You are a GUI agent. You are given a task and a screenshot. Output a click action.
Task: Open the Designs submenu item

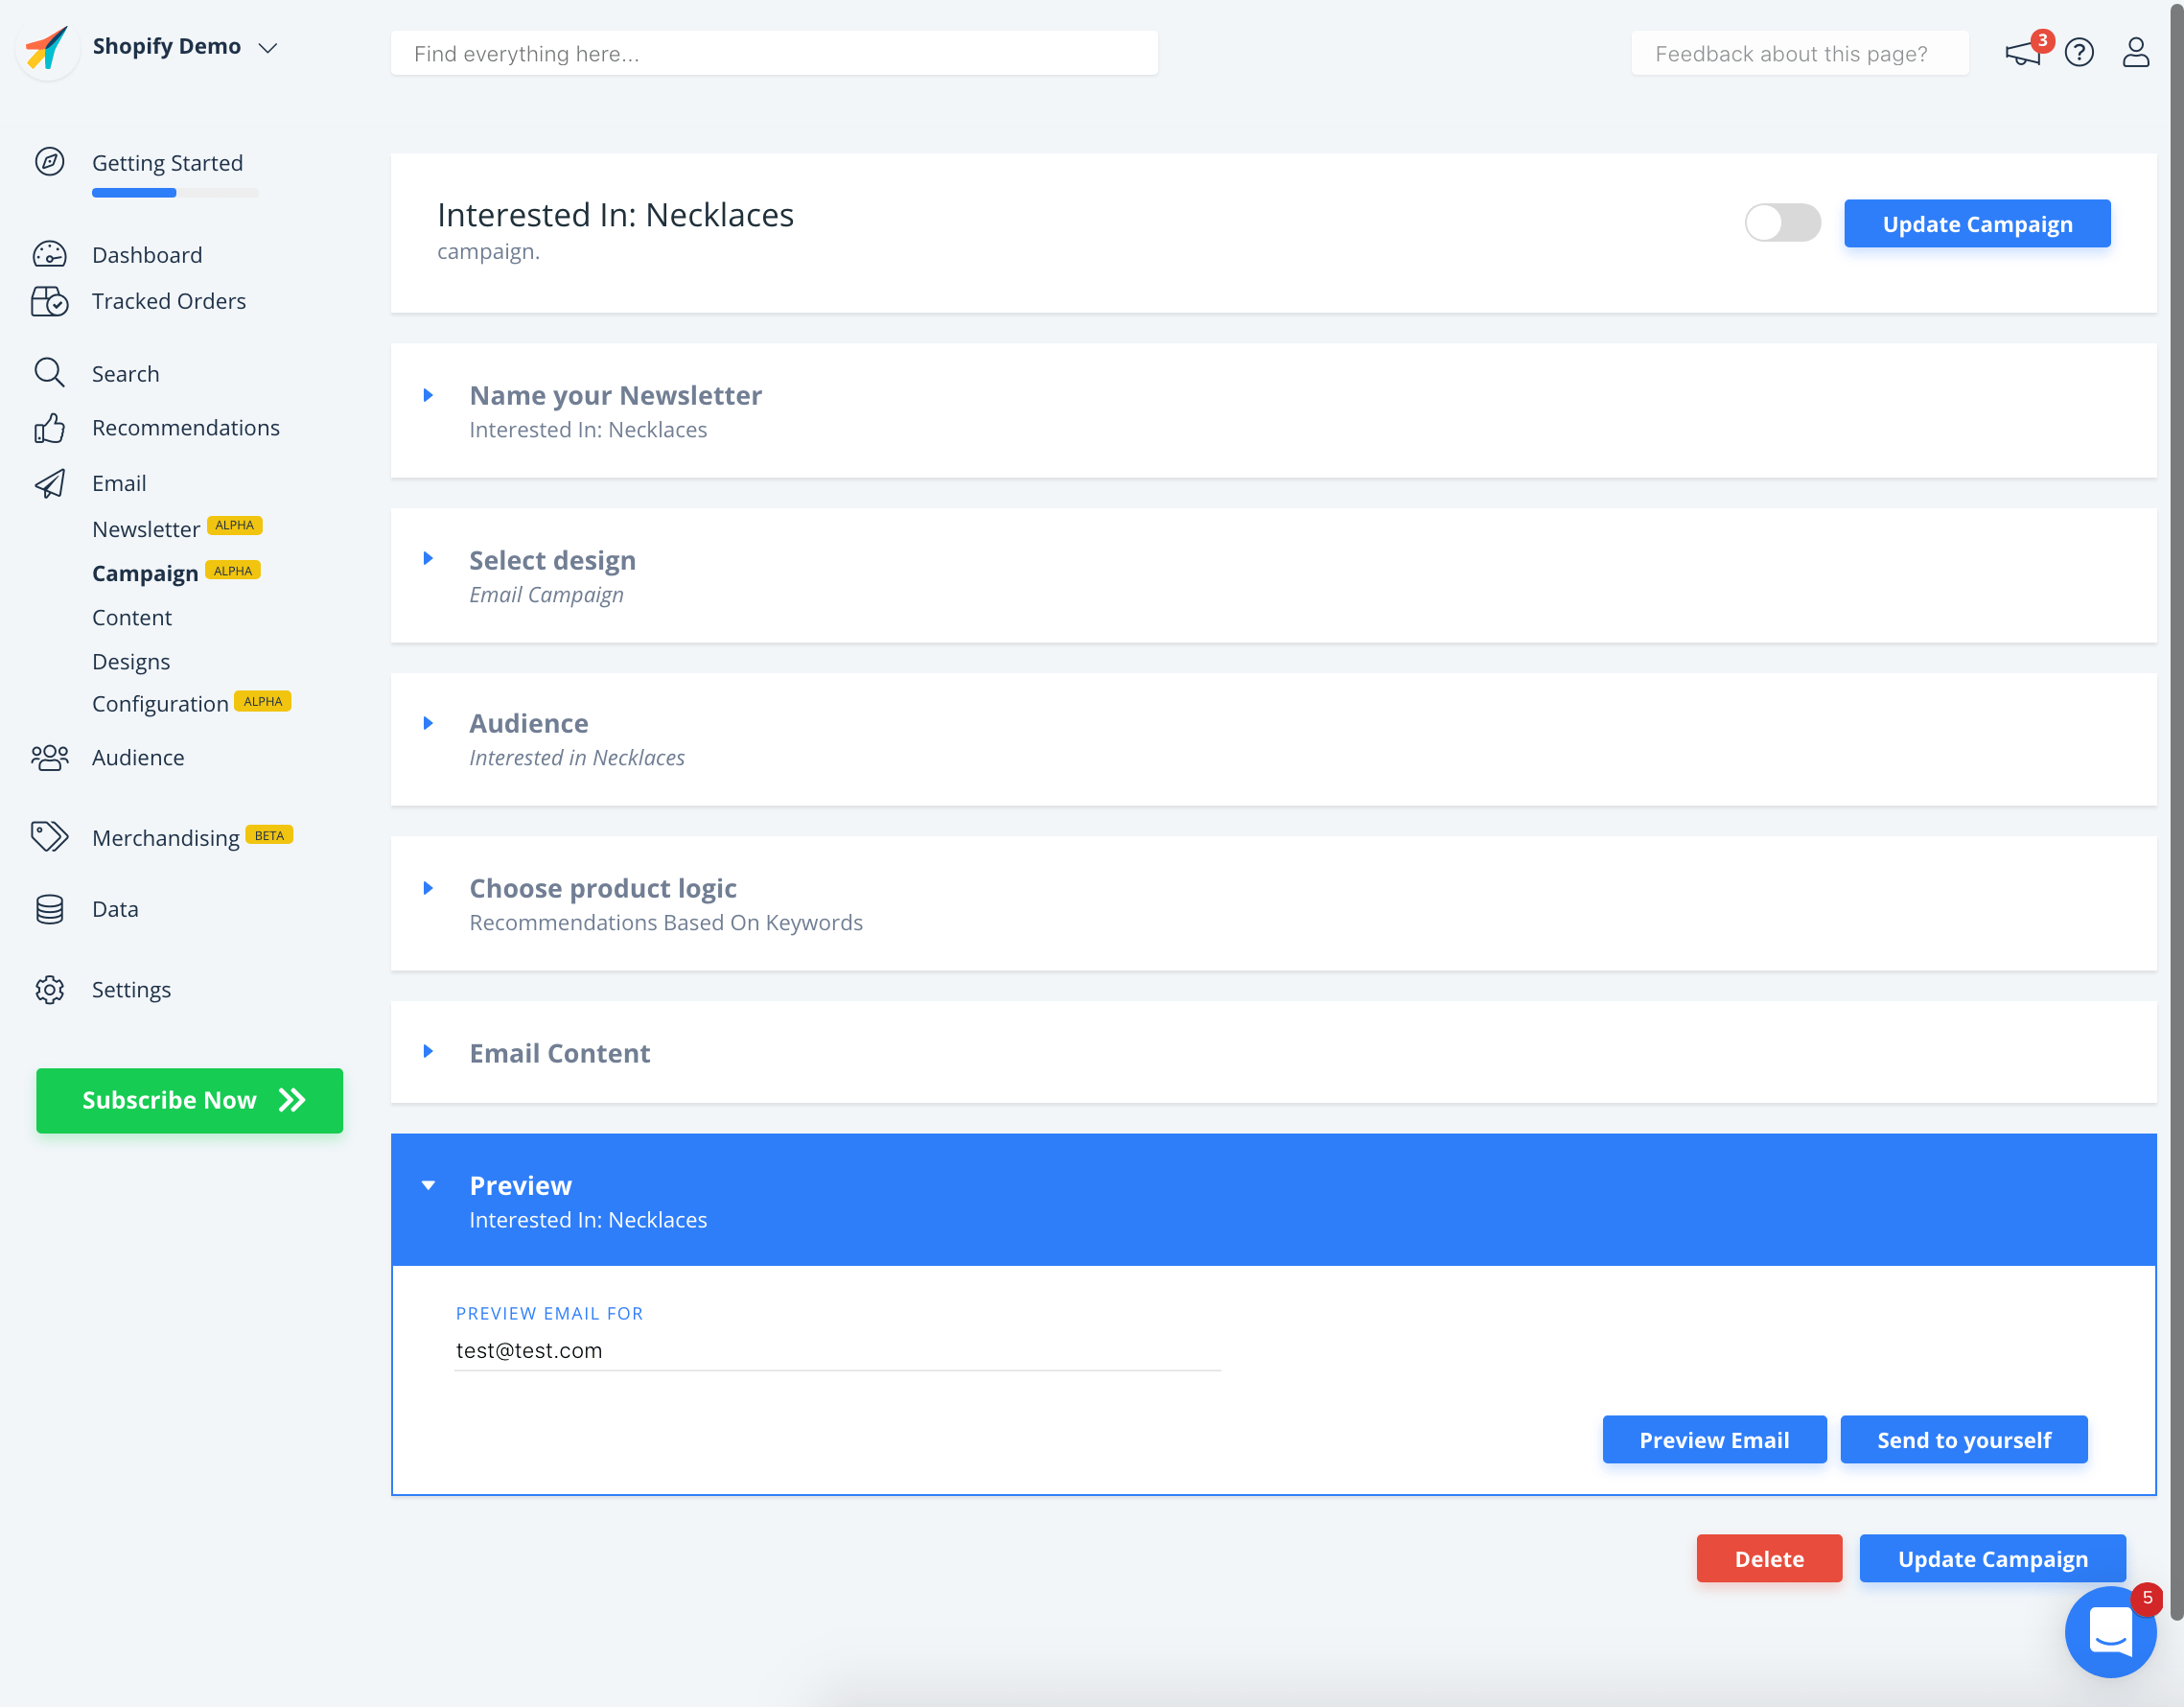click(x=131, y=661)
